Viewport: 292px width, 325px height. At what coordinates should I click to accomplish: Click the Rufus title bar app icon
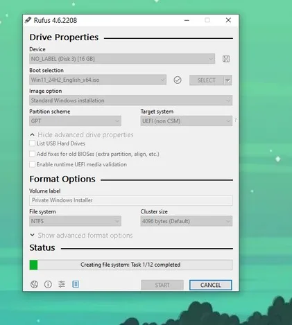point(28,20)
